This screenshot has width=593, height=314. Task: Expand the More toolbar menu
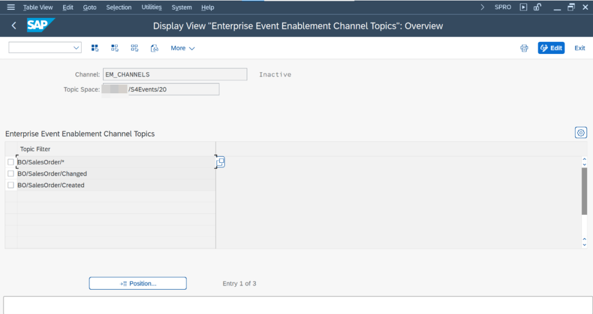tap(182, 48)
